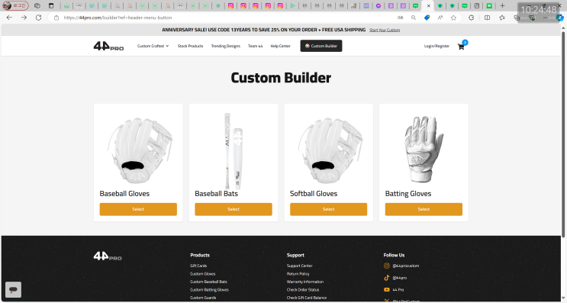The height and width of the screenshot is (303, 567).
Task: Open the Custom Batting Gloves footer link
Action: click(x=209, y=289)
